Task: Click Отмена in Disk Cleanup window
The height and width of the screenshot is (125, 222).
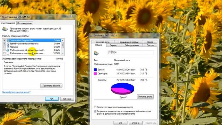Action: point(67,99)
